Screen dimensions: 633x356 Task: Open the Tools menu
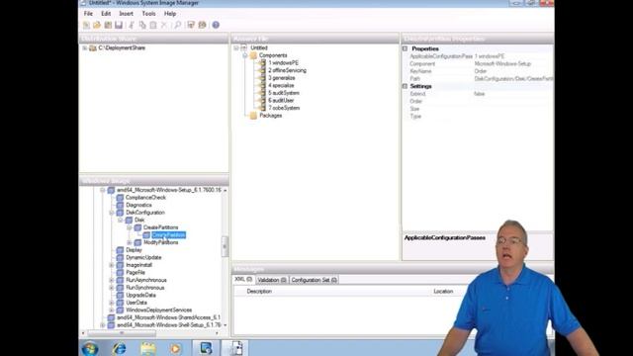[148, 14]
